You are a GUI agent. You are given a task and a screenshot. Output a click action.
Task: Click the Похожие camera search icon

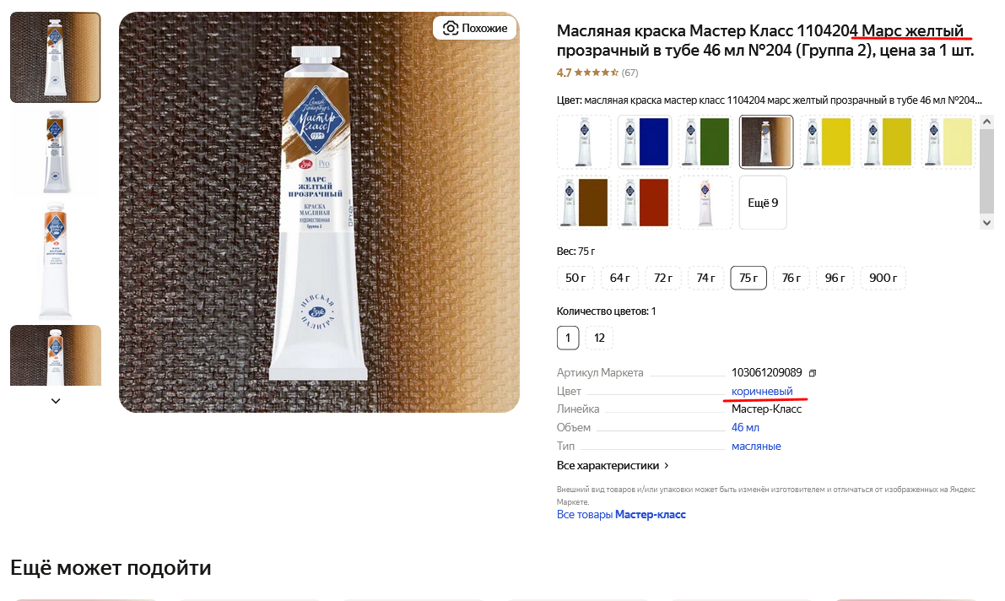[x=451, y=28]
